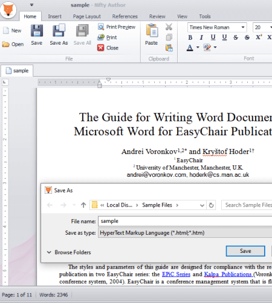This screenshot has width=272, height=303.
Task: Click the File name input field
Action: pyautogui.click(x=185, y=221)
